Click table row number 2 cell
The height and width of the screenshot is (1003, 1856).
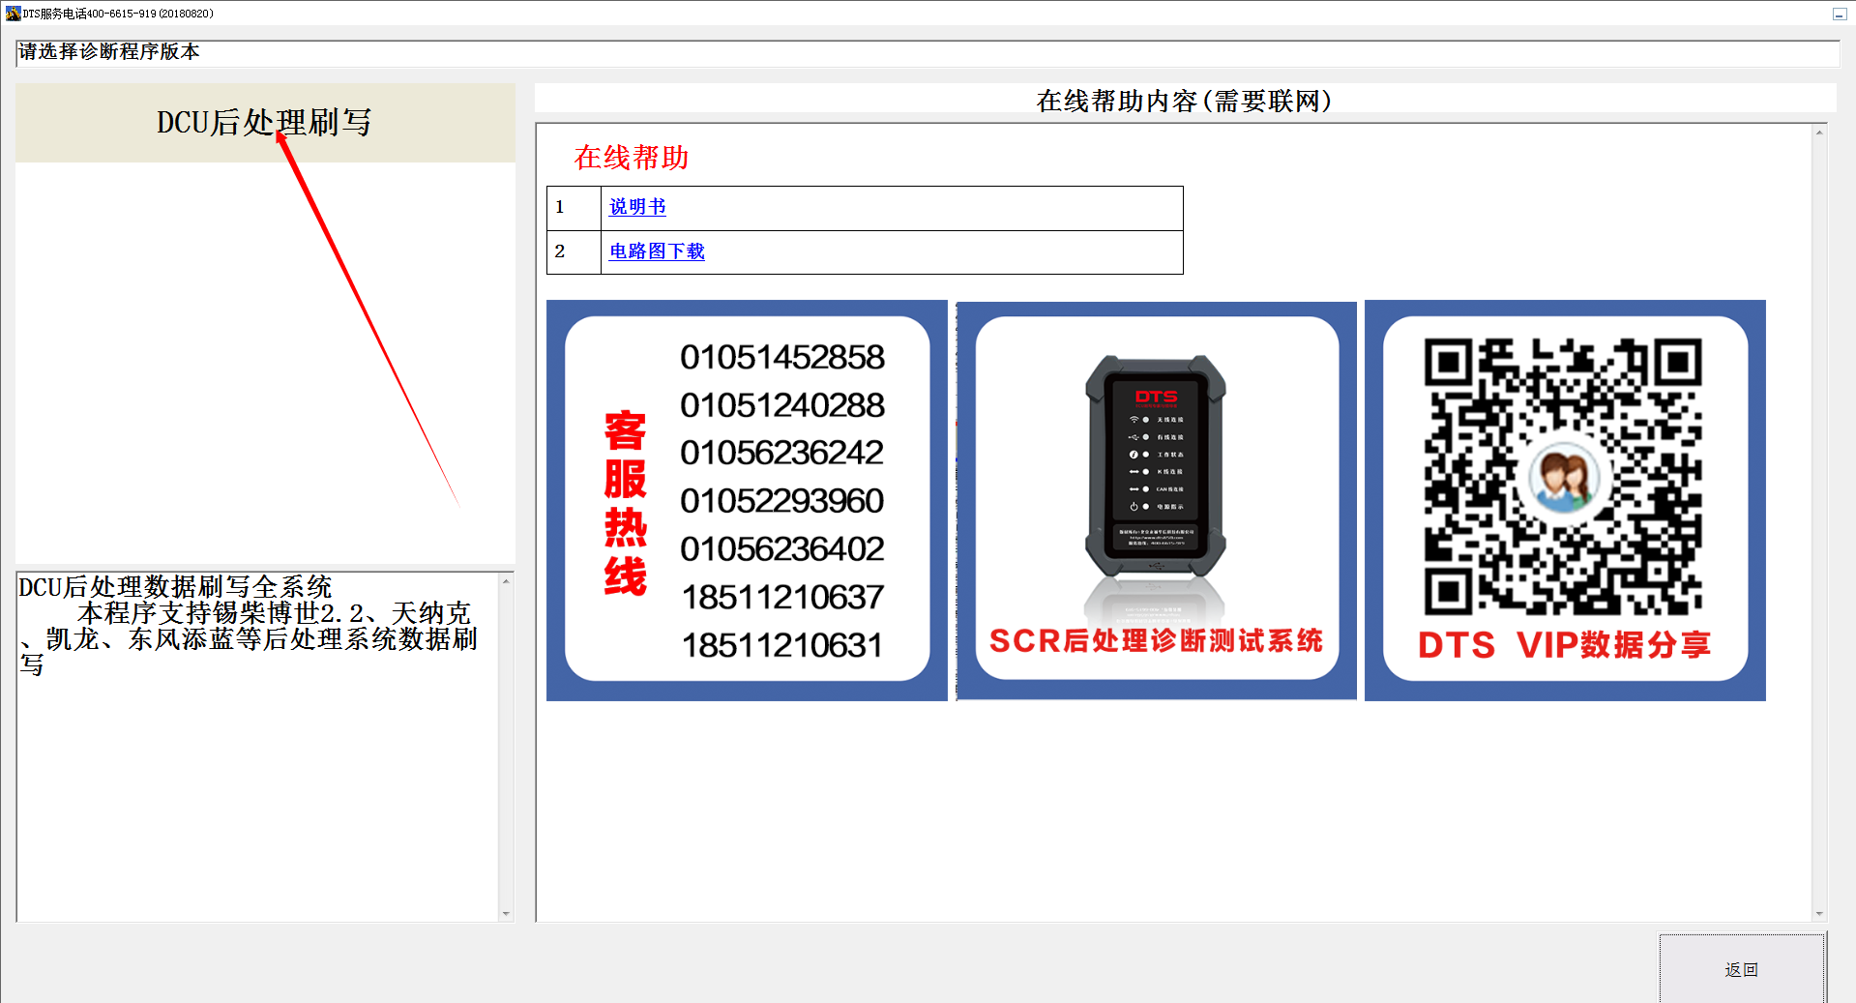coord(574,252)
